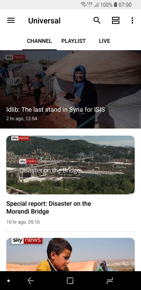Tap the dot at navigation bar's left
This screenshot has width=141, height=290.
pyautogui.click(x=9, y=281)
